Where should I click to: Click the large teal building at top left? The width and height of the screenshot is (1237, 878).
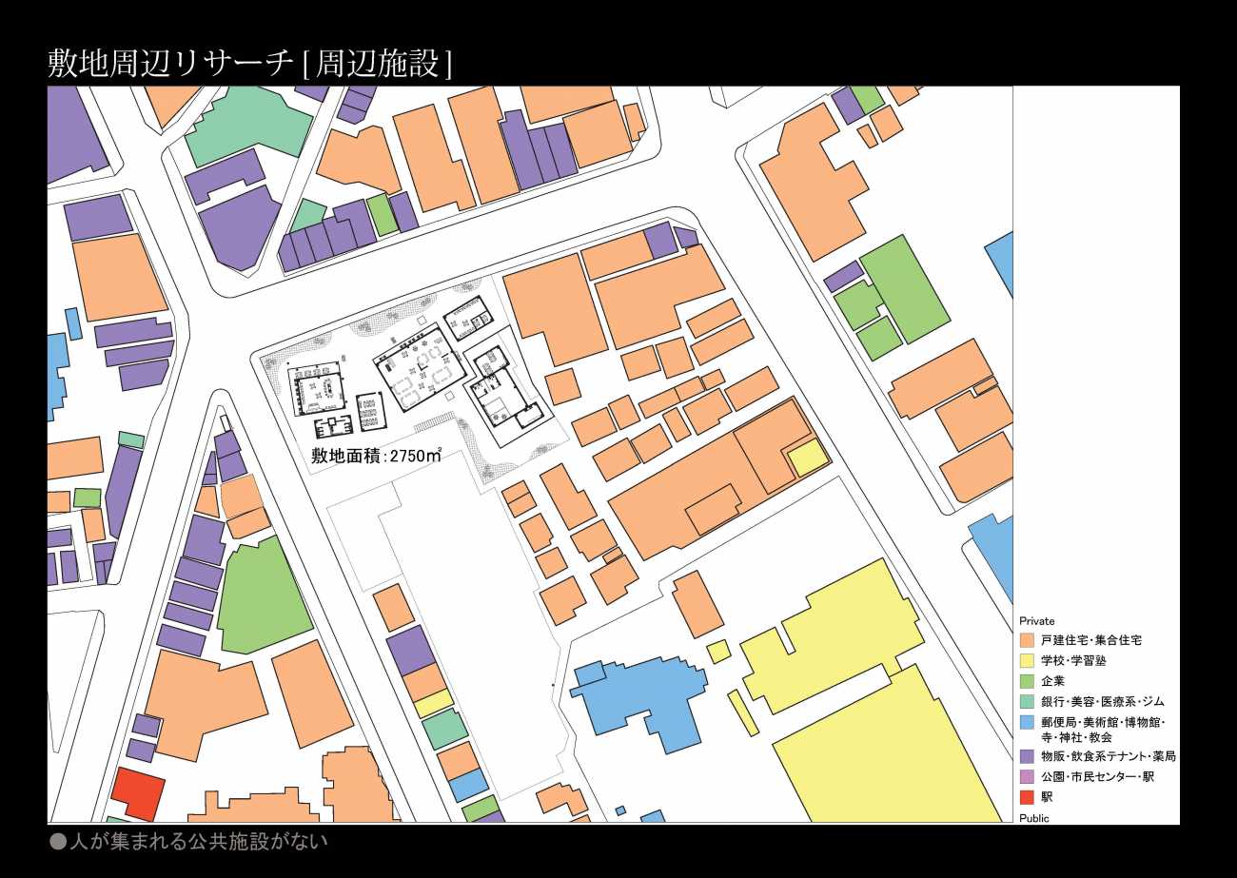click(x=249, y=127)
